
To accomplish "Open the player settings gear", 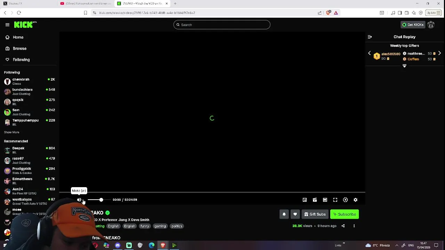I will [355, 200].
